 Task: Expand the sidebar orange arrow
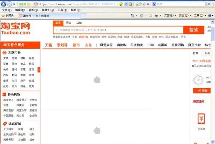39,70
